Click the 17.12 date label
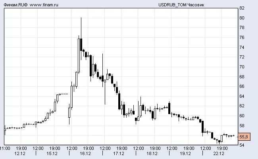 (118, 153)
